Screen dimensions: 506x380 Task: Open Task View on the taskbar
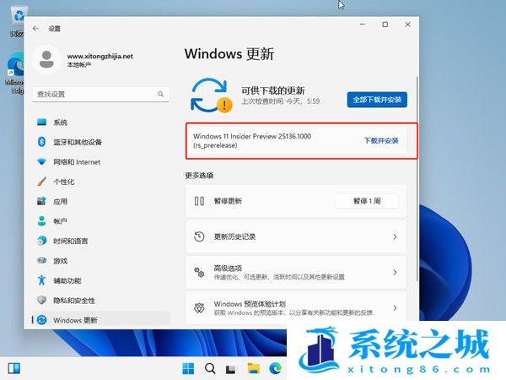pyautogui.click(x=230, y=369)
